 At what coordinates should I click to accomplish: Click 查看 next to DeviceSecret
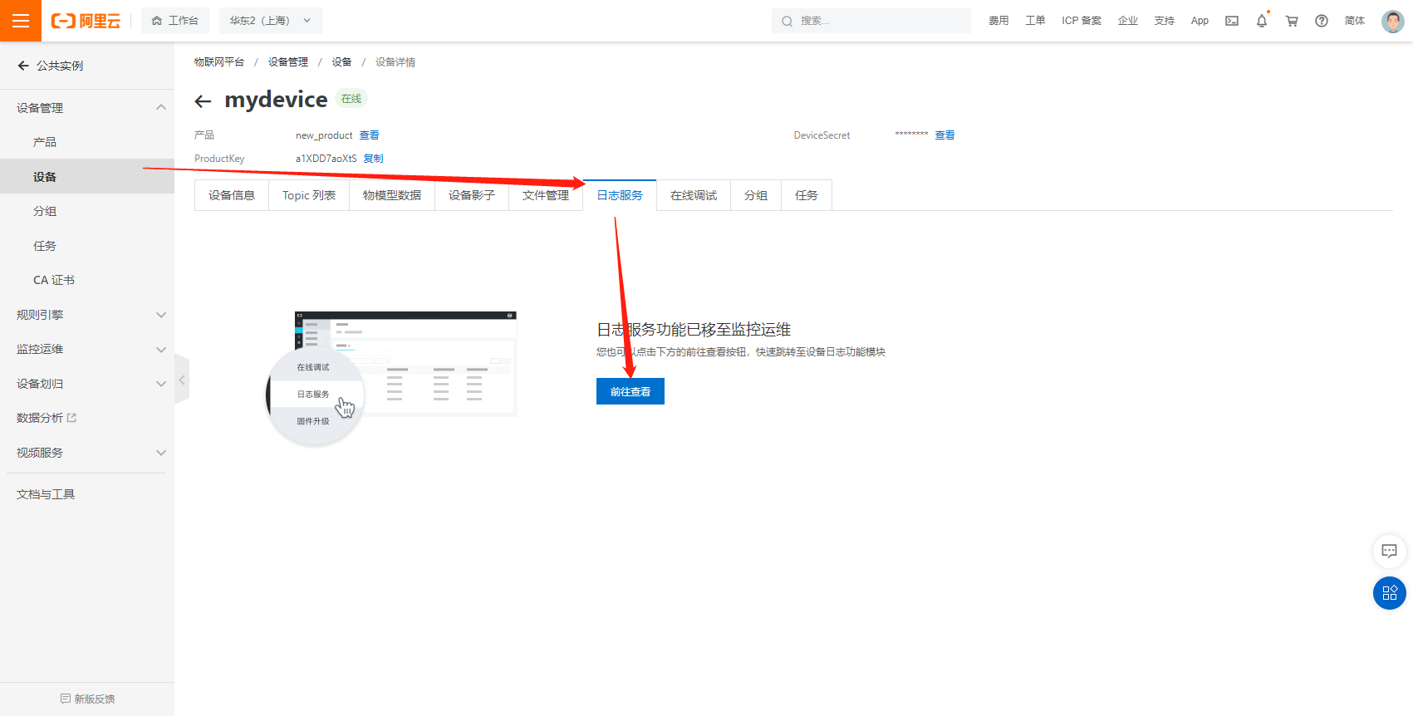click(944, 135)
